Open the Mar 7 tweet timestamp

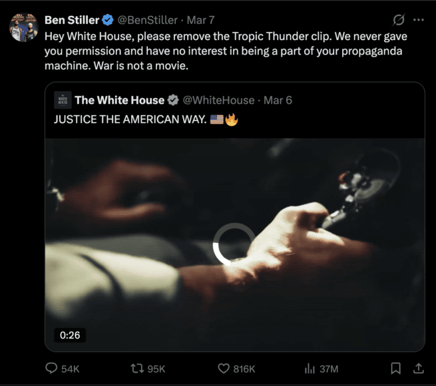202,20
